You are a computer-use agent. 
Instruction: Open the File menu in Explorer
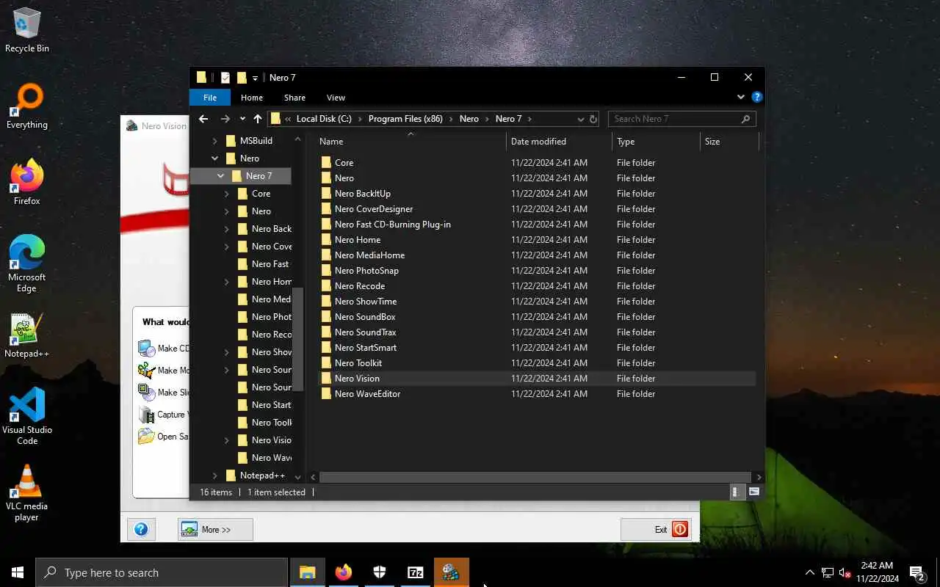(x=210, y=98)
